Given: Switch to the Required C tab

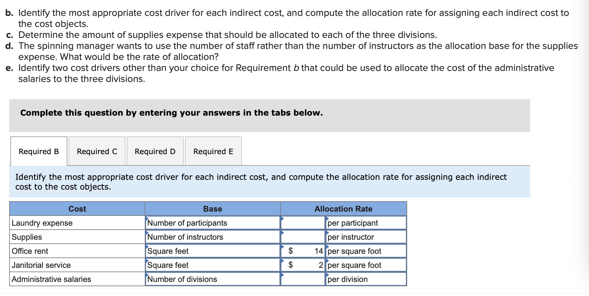Looking at the screenshot, I should click(x=96, y=151).
